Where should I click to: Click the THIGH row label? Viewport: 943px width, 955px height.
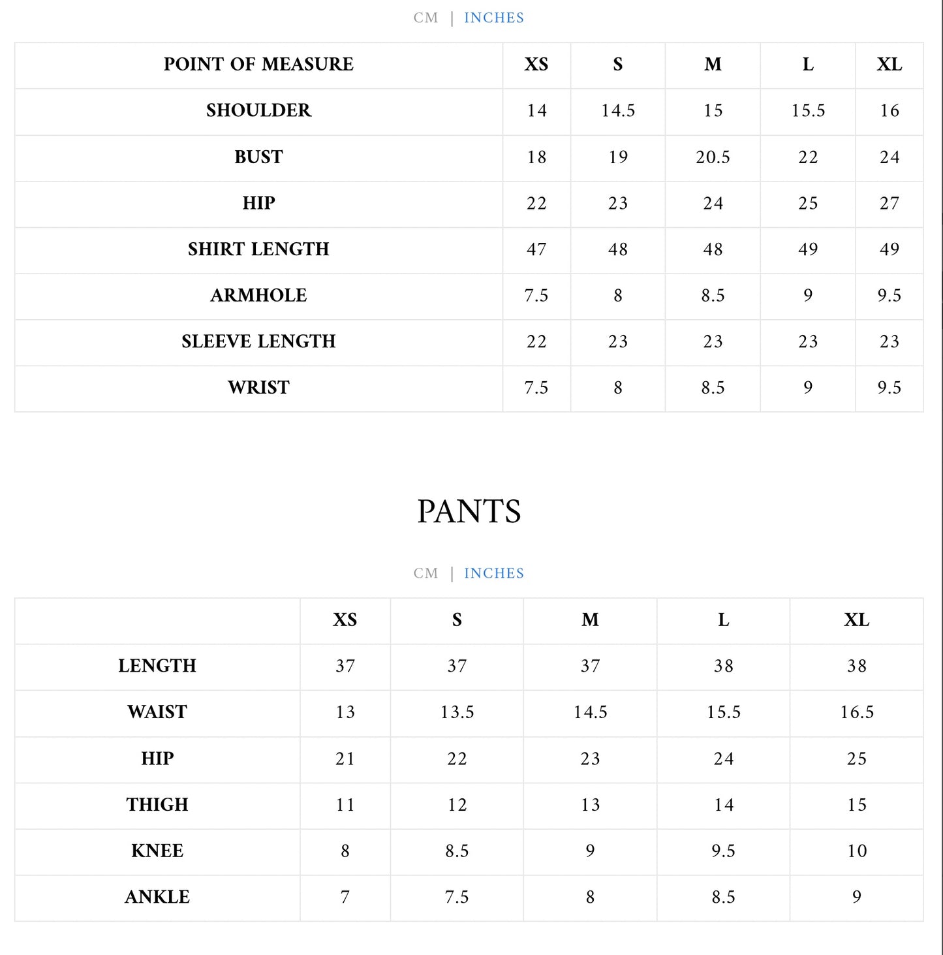click(x=157, y=804)
